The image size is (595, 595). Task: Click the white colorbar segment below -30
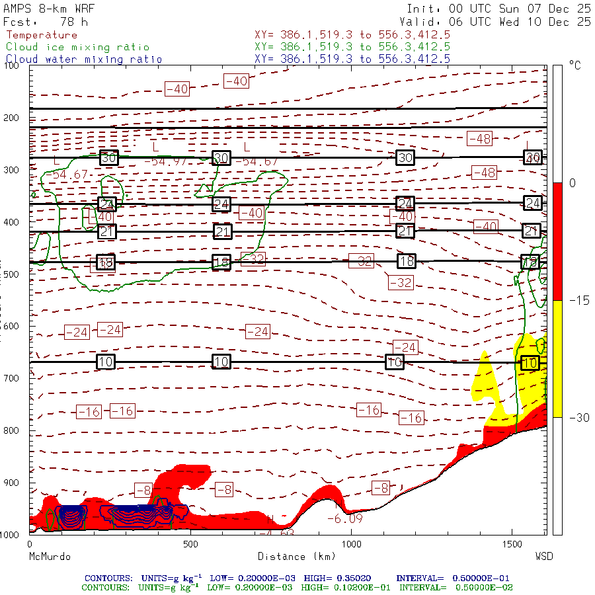tap(557, 476)
